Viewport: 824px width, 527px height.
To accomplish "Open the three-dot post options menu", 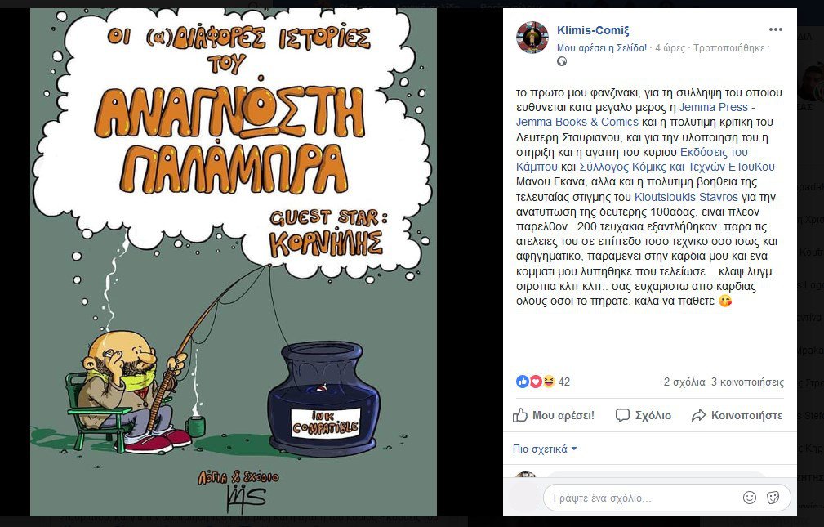I will coord(775,29).
